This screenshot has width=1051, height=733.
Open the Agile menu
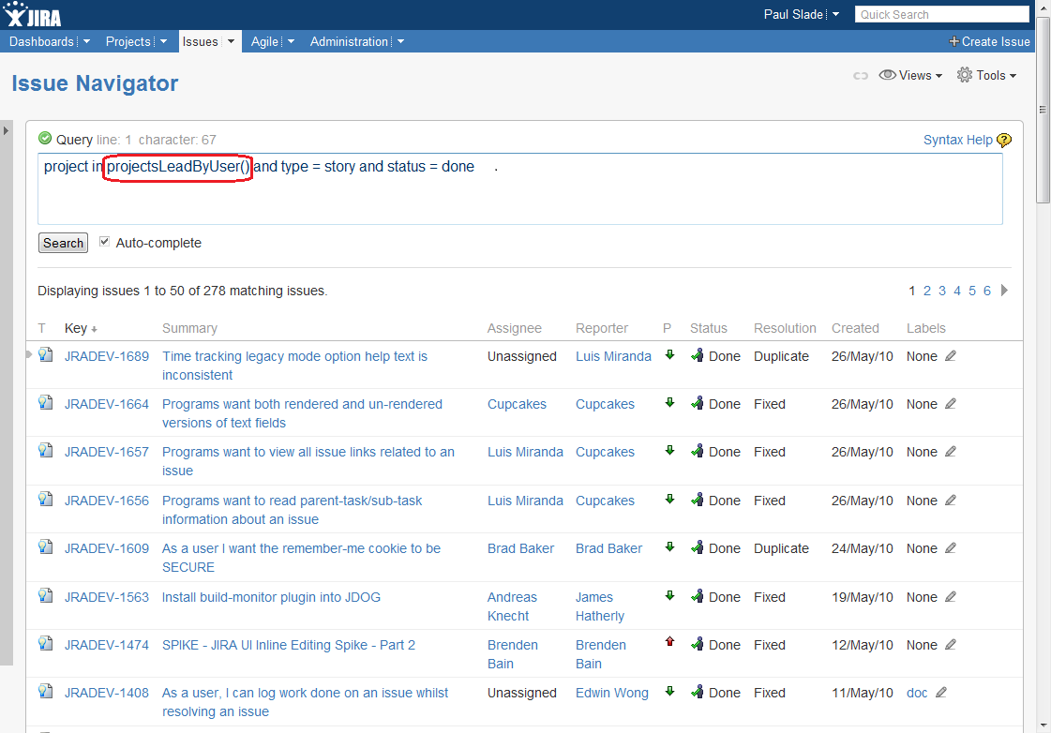coord(264,41)
